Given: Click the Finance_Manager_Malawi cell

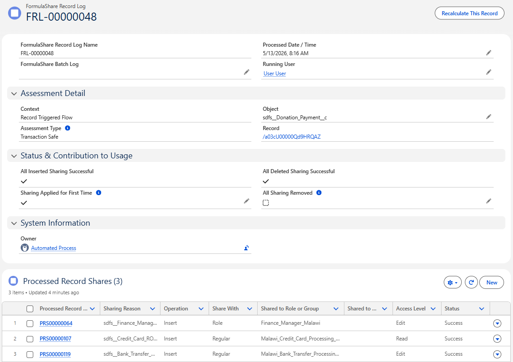Looking at the screenshot, I should click(290, 323).
